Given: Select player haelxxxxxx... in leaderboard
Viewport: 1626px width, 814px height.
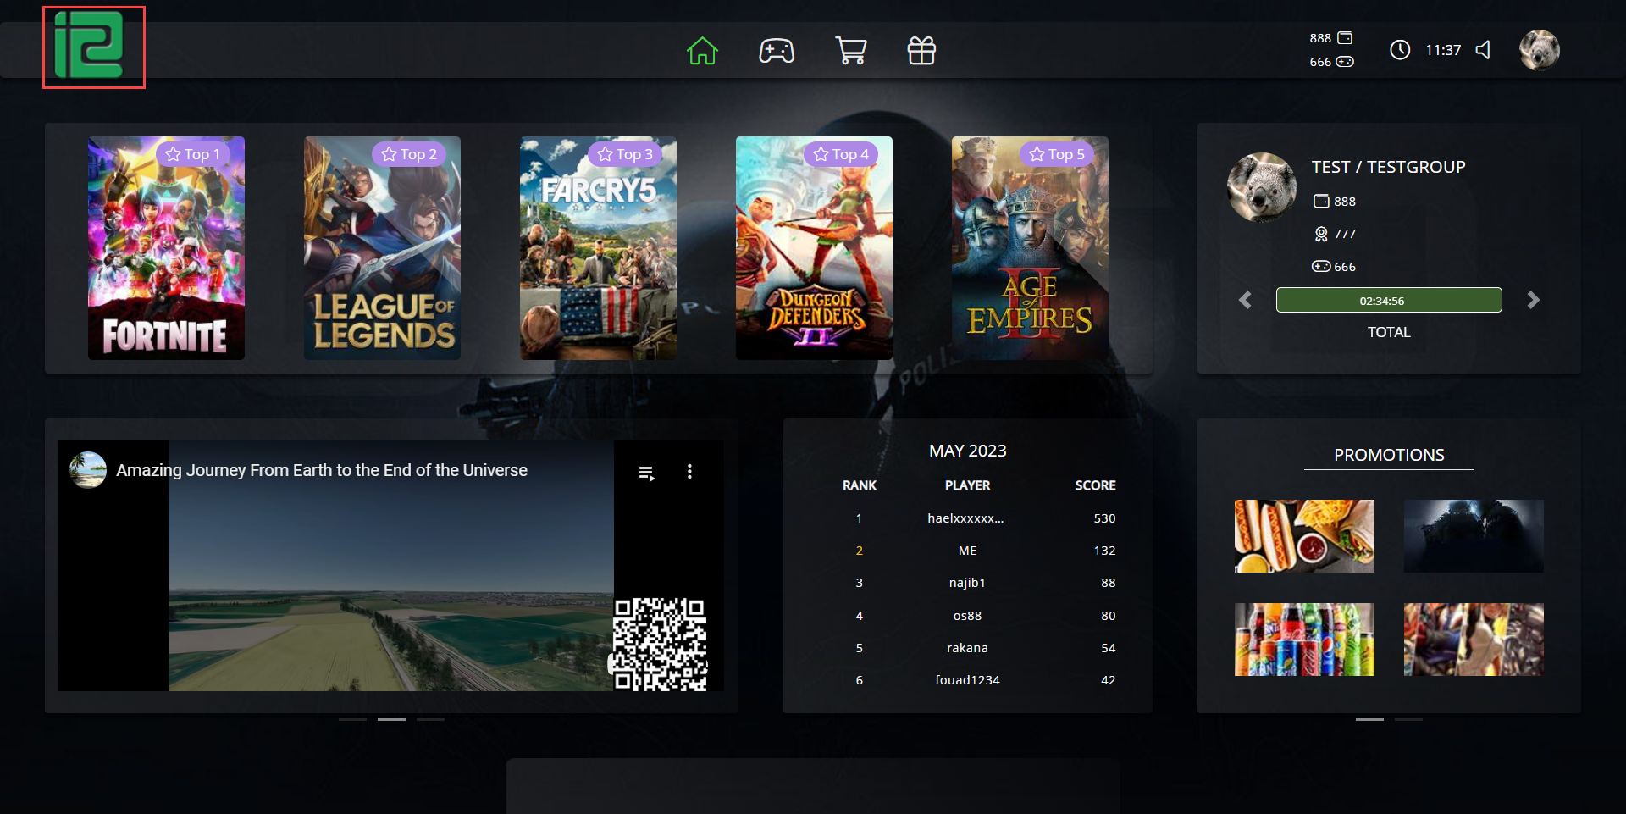Looking at the screenshot, I should (x=965, y=518).
